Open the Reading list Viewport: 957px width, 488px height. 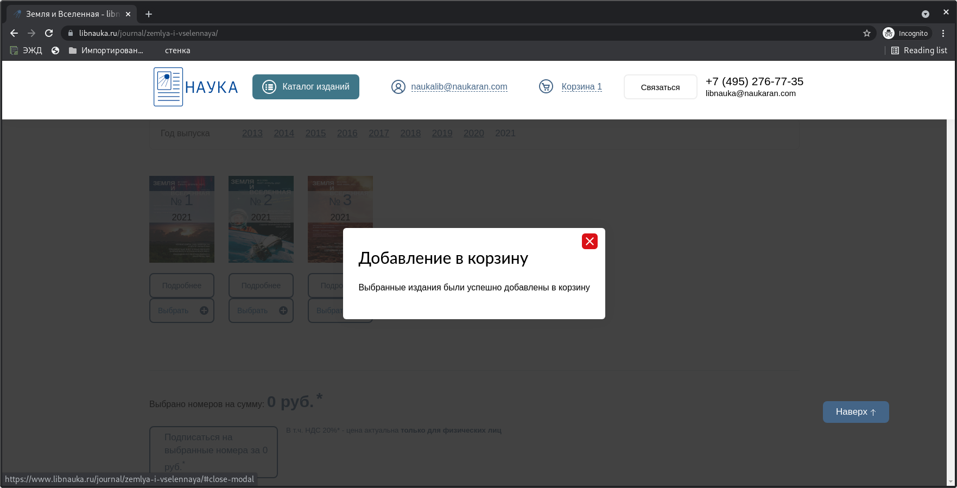[919, 50]
